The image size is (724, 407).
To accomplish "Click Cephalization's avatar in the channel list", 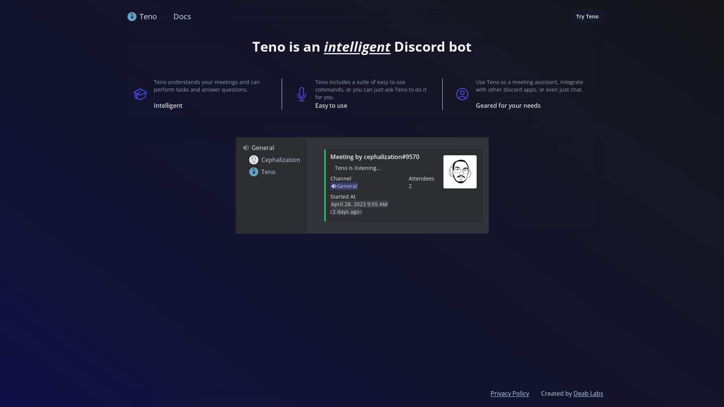I will click(254, 160).
